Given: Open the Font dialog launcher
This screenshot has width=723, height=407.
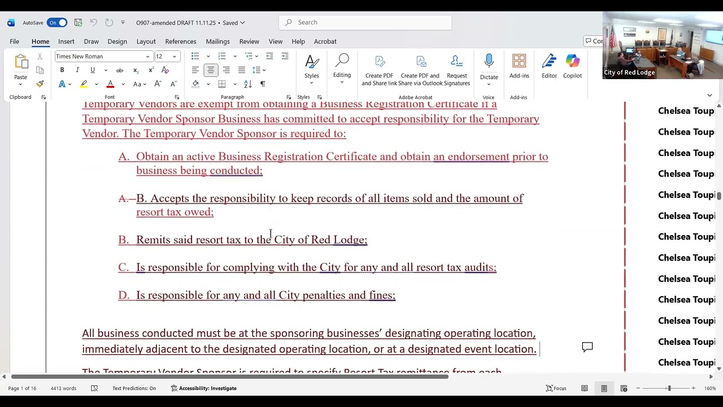Looking at the screenshot, I should point(177,97).
